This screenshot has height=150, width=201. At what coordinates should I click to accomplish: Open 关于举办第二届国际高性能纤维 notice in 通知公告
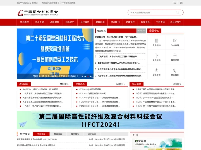click(x=43, y=102)
